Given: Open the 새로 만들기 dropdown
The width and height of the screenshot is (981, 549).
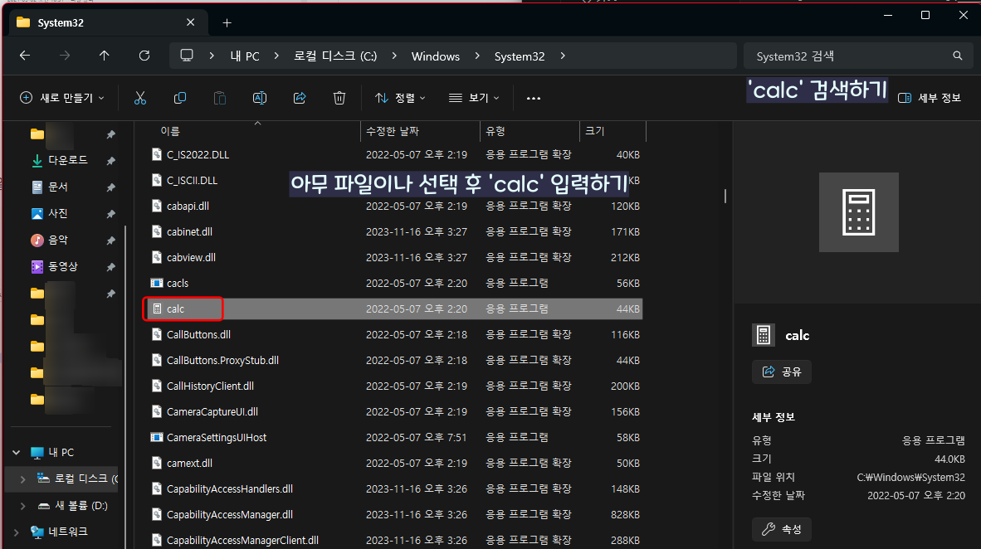Looking at the screenshot, I should pos(62,98).
